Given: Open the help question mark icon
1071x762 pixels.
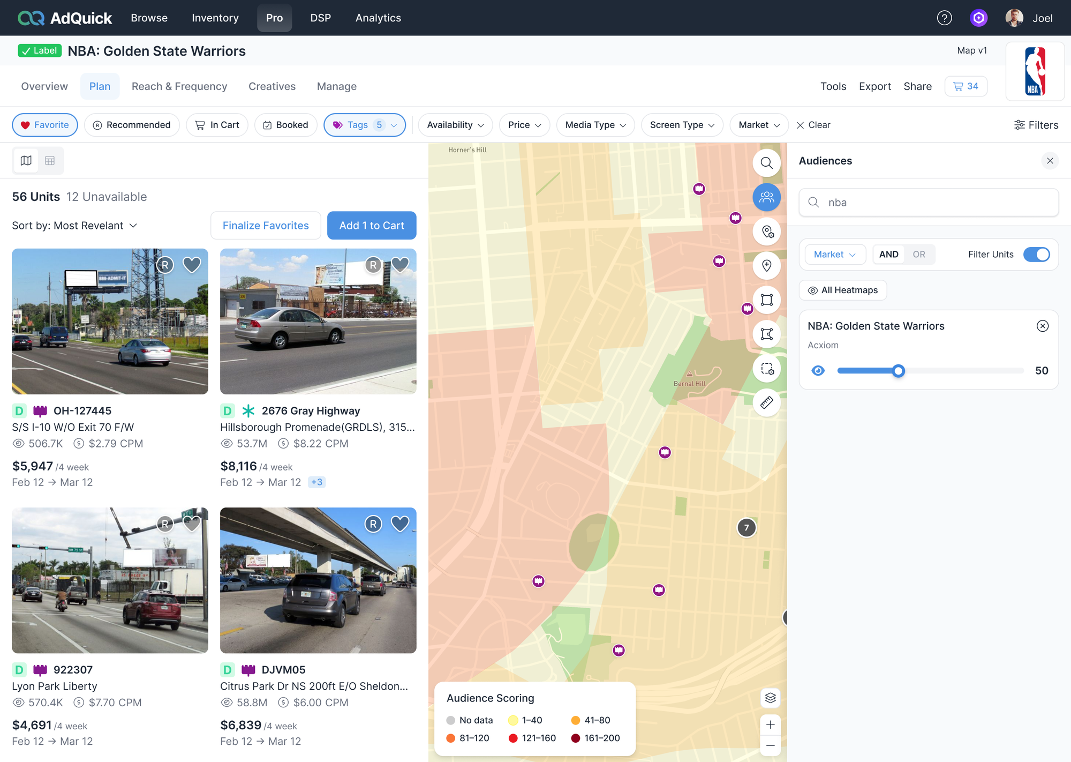Looking at the screenshot, I should tap(944, 18).
